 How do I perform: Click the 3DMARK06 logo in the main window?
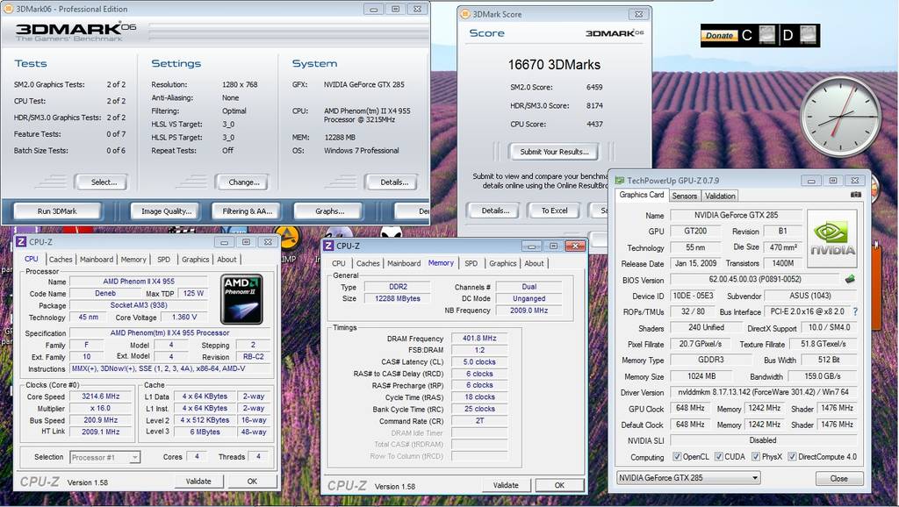coord(76,32)
